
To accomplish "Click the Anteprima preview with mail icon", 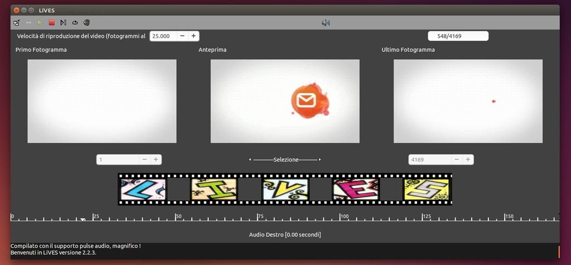I will (285, 101).
